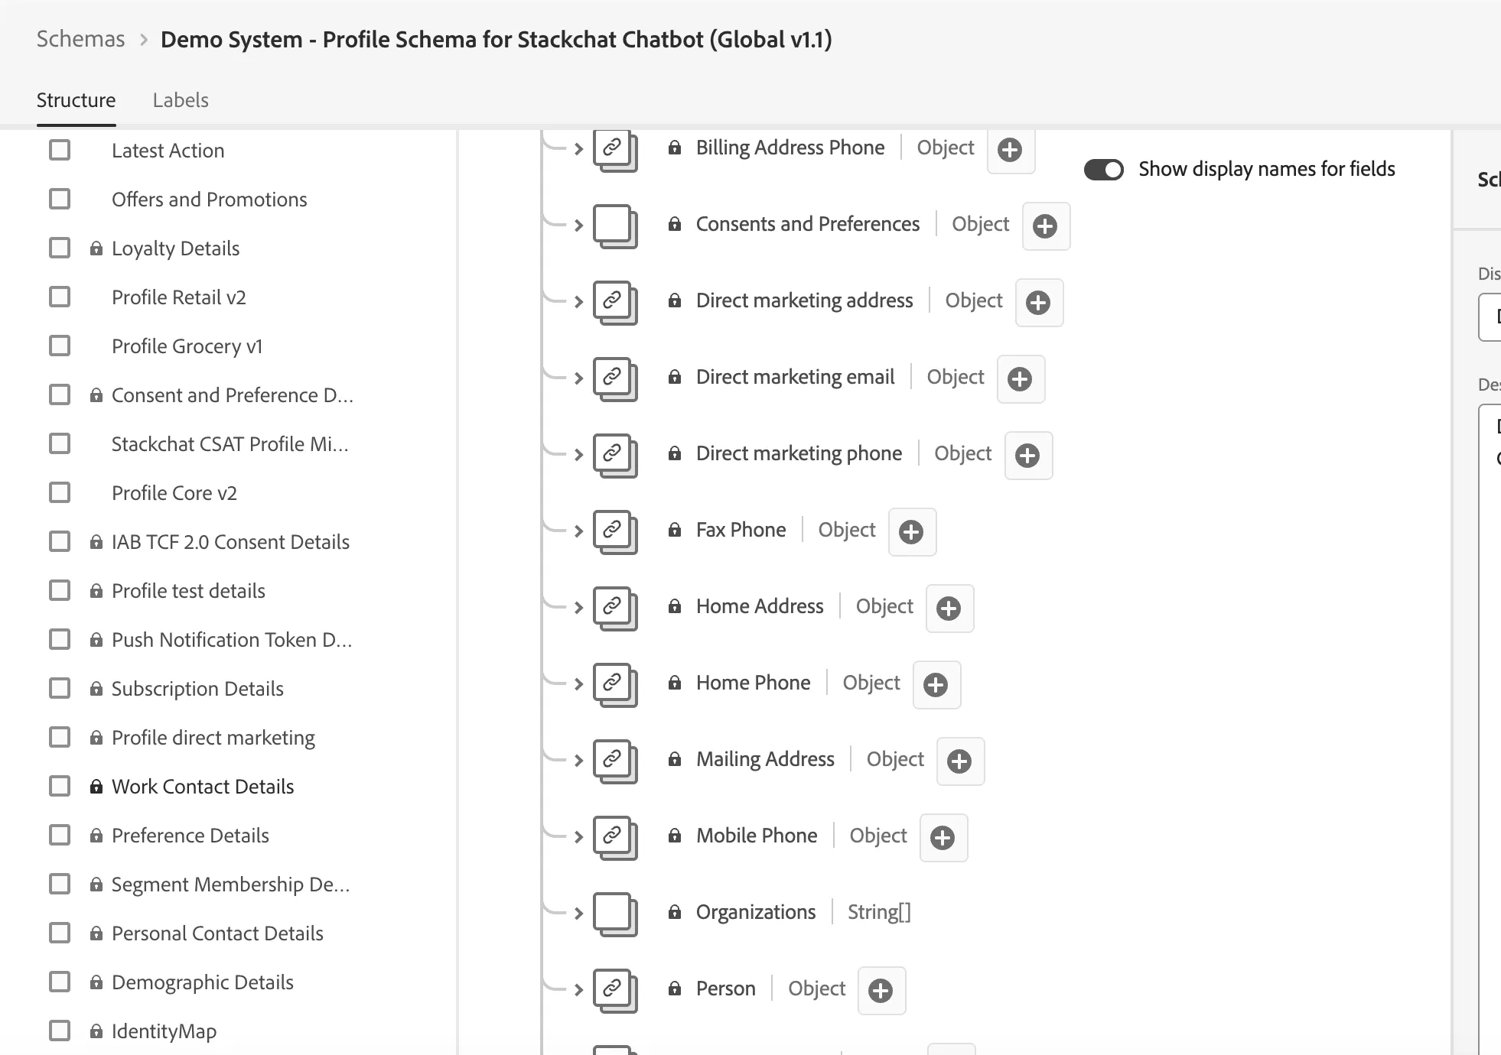Go back to Schemas breadcrumb

click(80, 39)
